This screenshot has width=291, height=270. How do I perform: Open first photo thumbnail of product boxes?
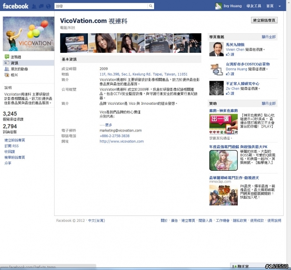click(x=74, y=43)
